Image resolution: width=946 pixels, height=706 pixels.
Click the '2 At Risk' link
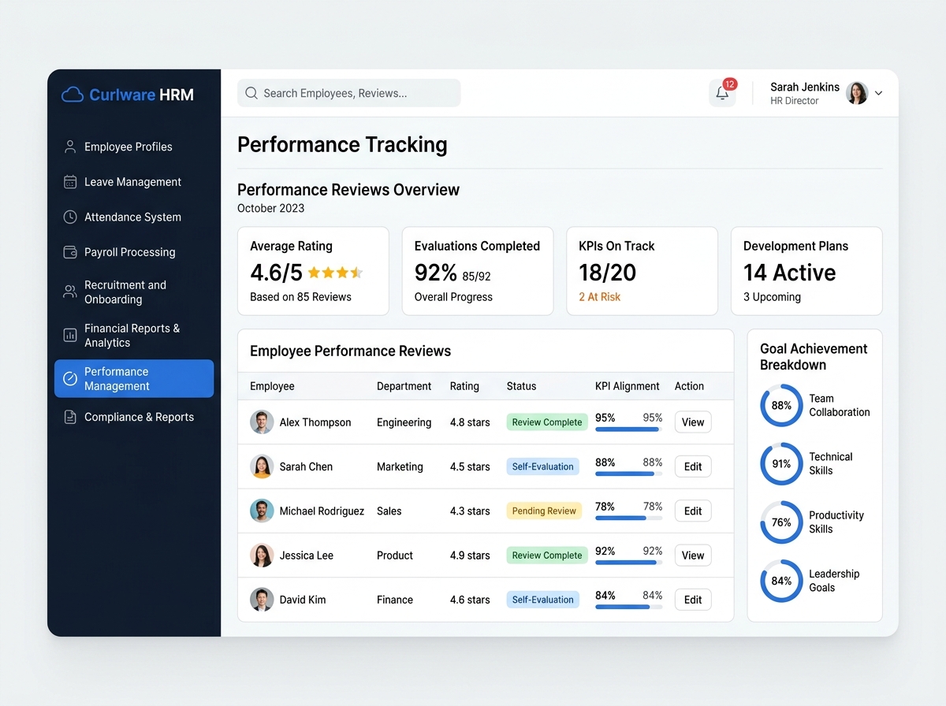point(600,297)
